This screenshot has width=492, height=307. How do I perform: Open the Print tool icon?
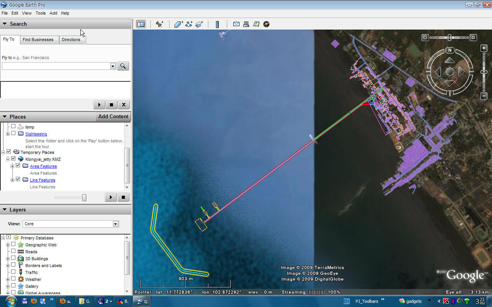click(x=246, y=24)
